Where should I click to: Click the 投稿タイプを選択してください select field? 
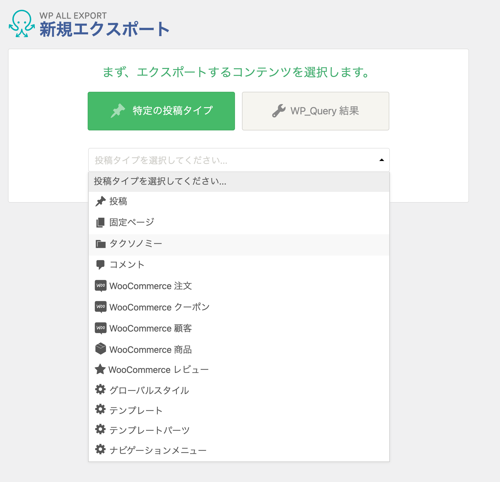(239, 160)
